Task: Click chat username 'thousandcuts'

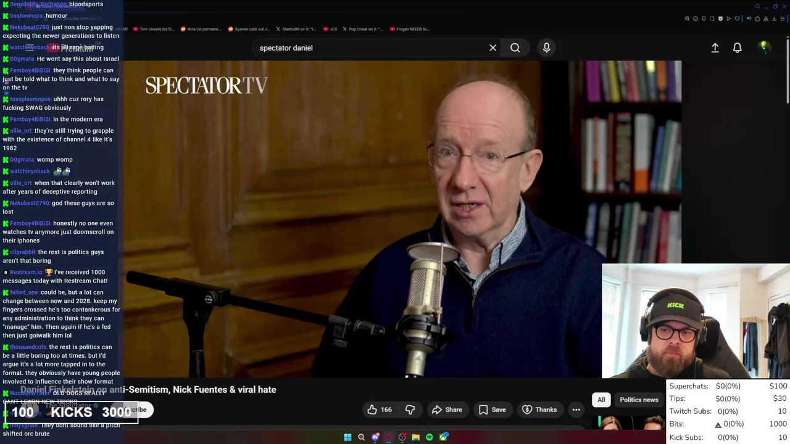Action: (28, 347)
